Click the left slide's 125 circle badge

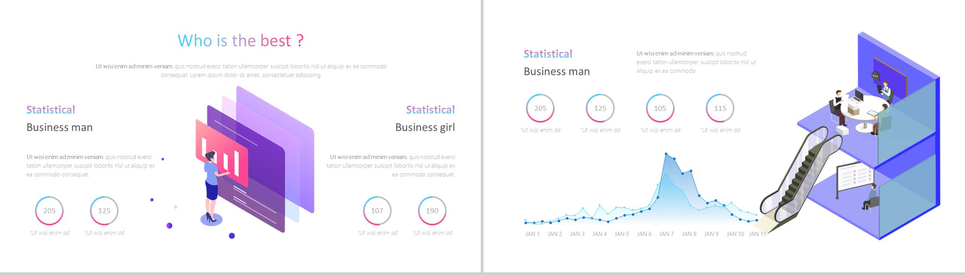(x=104, y=210)
